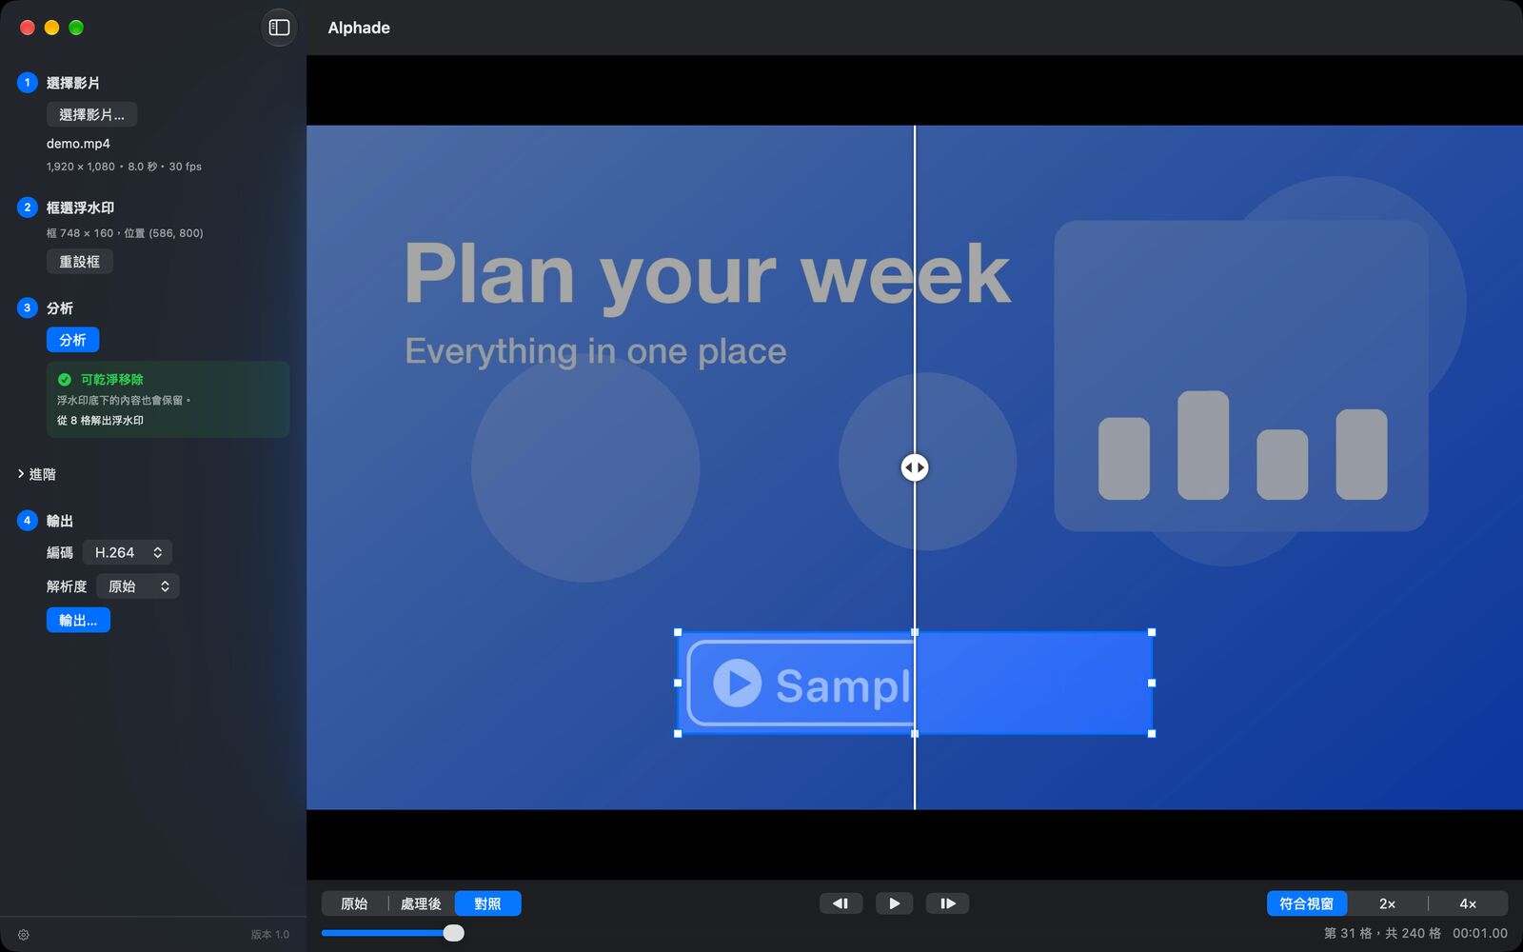Set zoom to 符合視窗

1306,903
